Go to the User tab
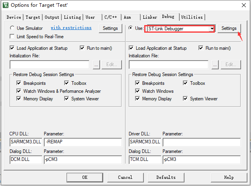Image resolution: width=251 pixels, height=186 pixels. 92,17
